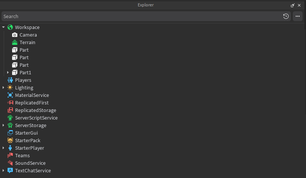Select the Teams service
The image size is (306, 178).
pyautogui.click(x=22, y=155)
